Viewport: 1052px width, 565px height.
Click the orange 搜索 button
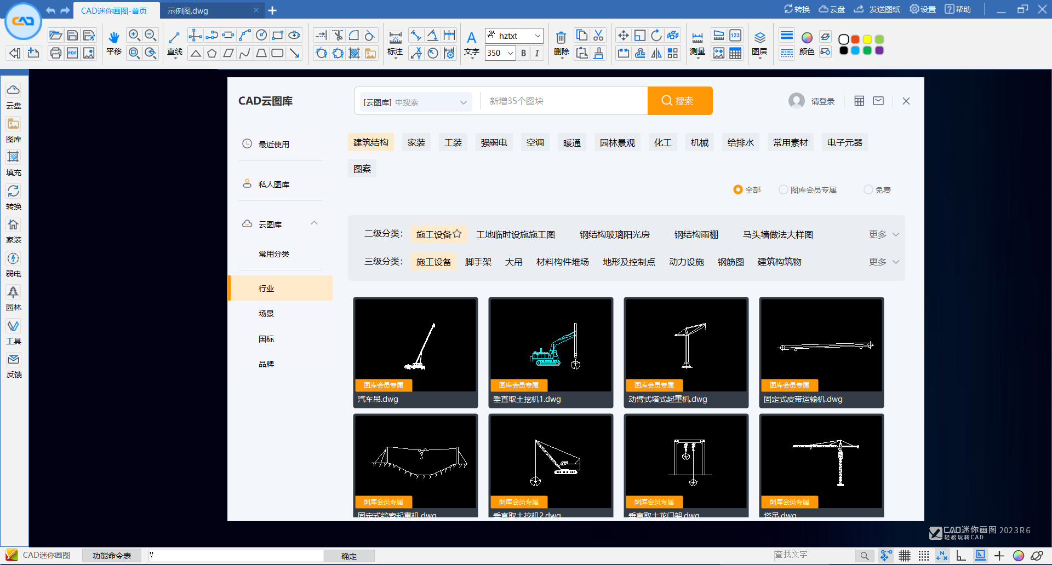click(x=680, y=101)
